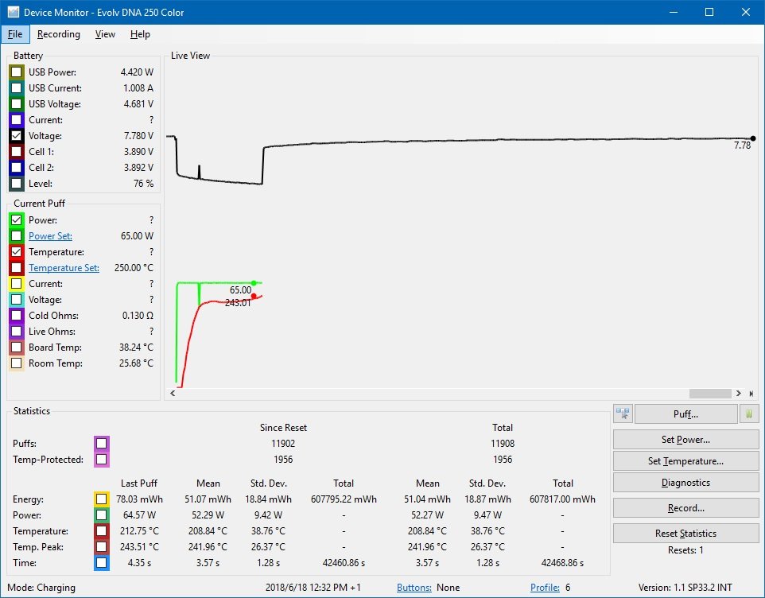Click the button-selection icon left of Puff
Image resolution: width=765 pixels, height=598 pixels.
pyautogui.click(x=623, y=414)
